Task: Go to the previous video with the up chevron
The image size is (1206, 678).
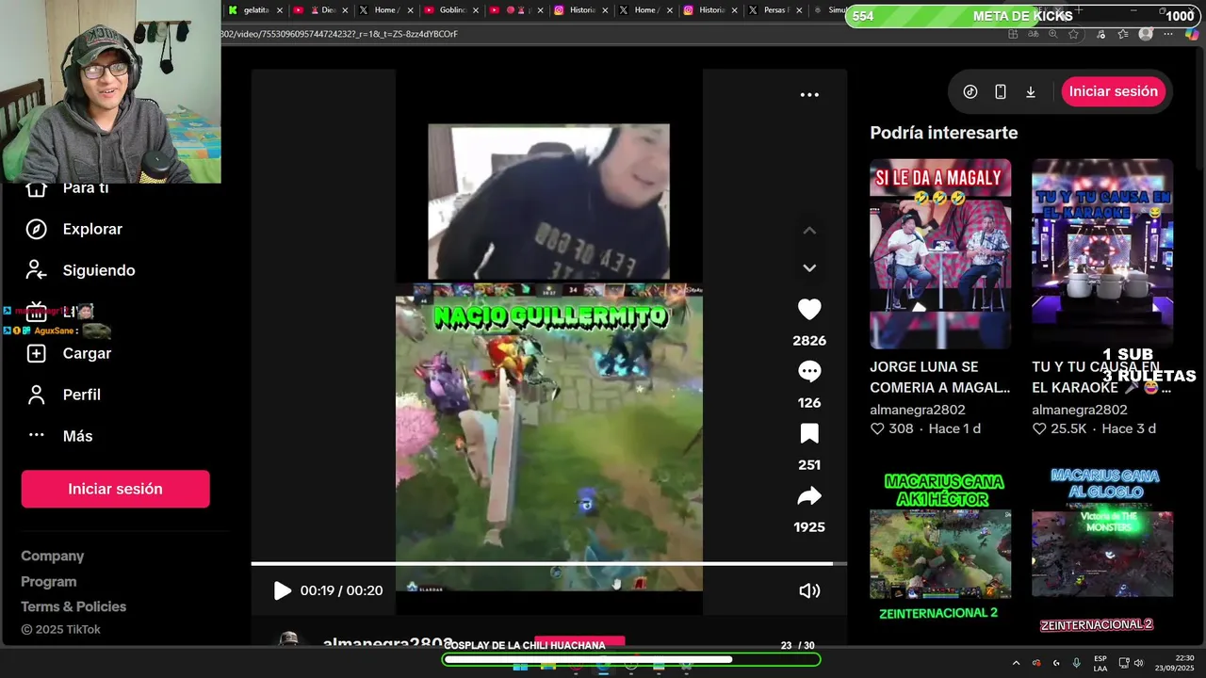Action: point(809,231)
